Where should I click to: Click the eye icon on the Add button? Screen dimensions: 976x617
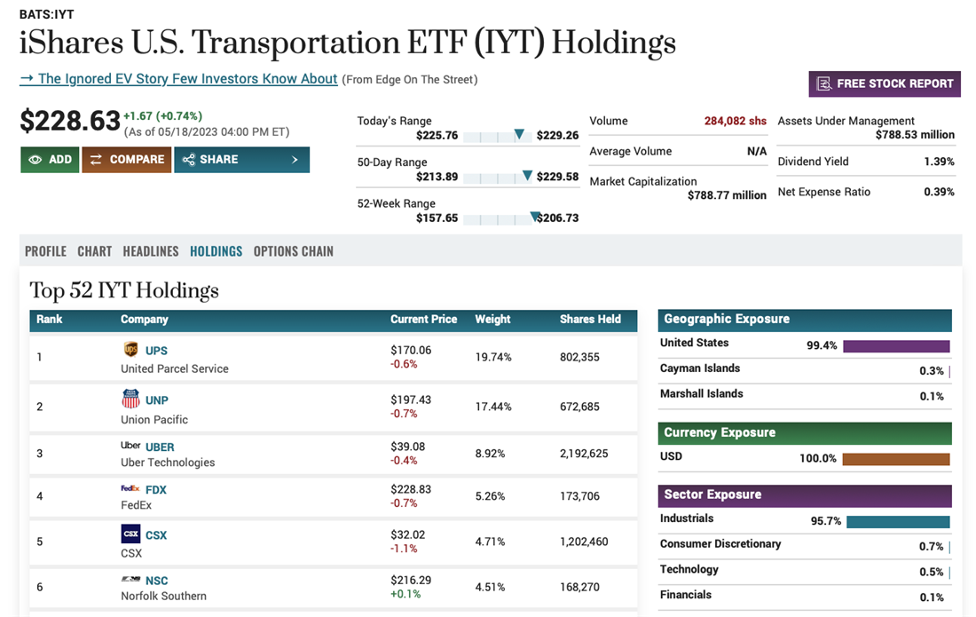[35, 160]
